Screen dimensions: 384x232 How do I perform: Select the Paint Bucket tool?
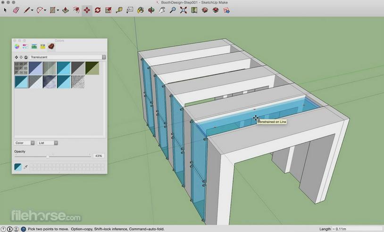point(141,10)
